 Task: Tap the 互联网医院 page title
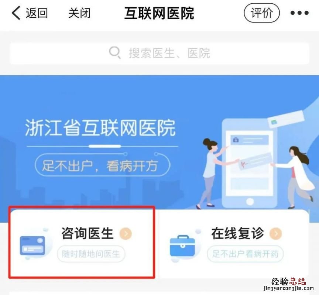pos(159,13)
